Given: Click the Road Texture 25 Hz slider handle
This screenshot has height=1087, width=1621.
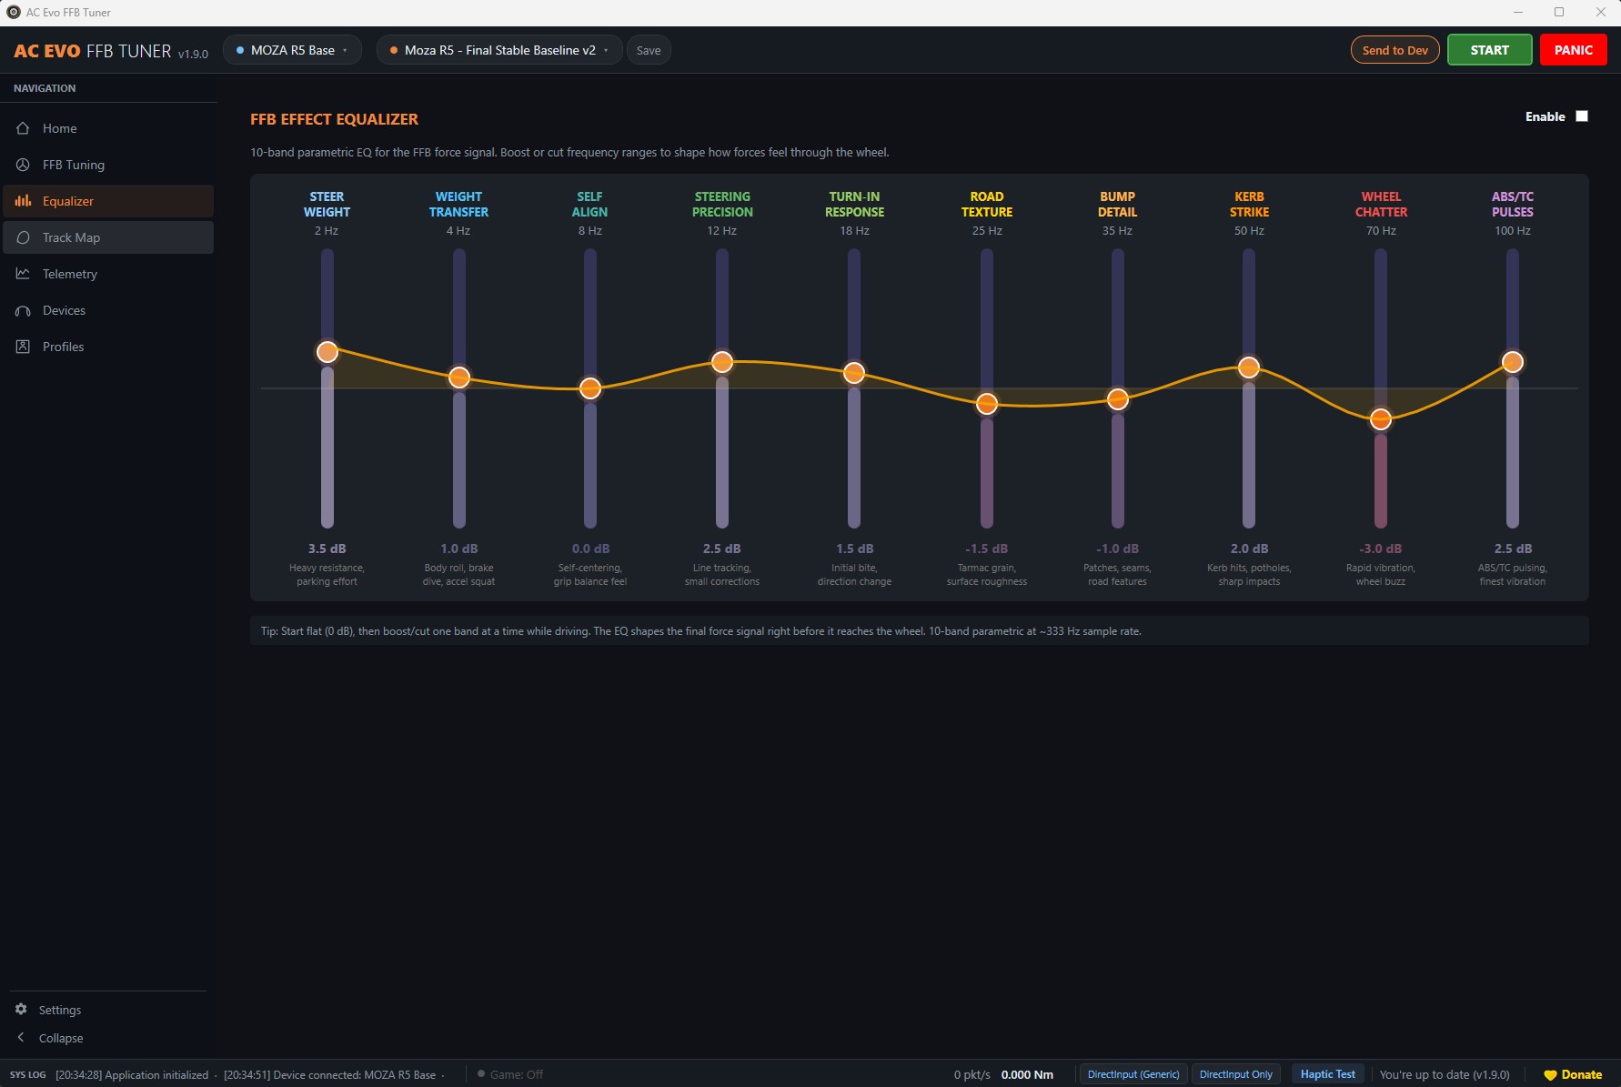Looking at the screenshot, I should (987, 404).
